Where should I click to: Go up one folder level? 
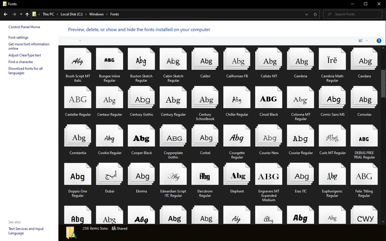coord(27,14)
